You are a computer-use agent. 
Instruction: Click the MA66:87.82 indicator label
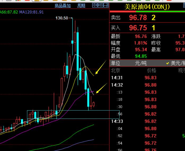(x=9, y=12)
